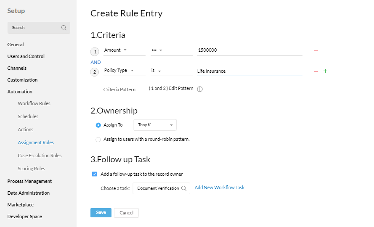Click the Cancel button

(126, 213)
